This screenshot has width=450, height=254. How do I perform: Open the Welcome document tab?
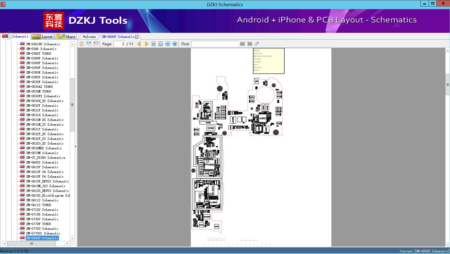pos(89,37)
